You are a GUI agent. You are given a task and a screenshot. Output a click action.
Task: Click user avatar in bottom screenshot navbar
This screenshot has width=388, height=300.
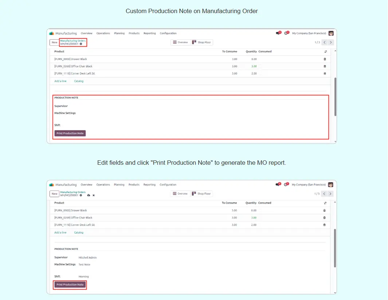pos(330,184)
